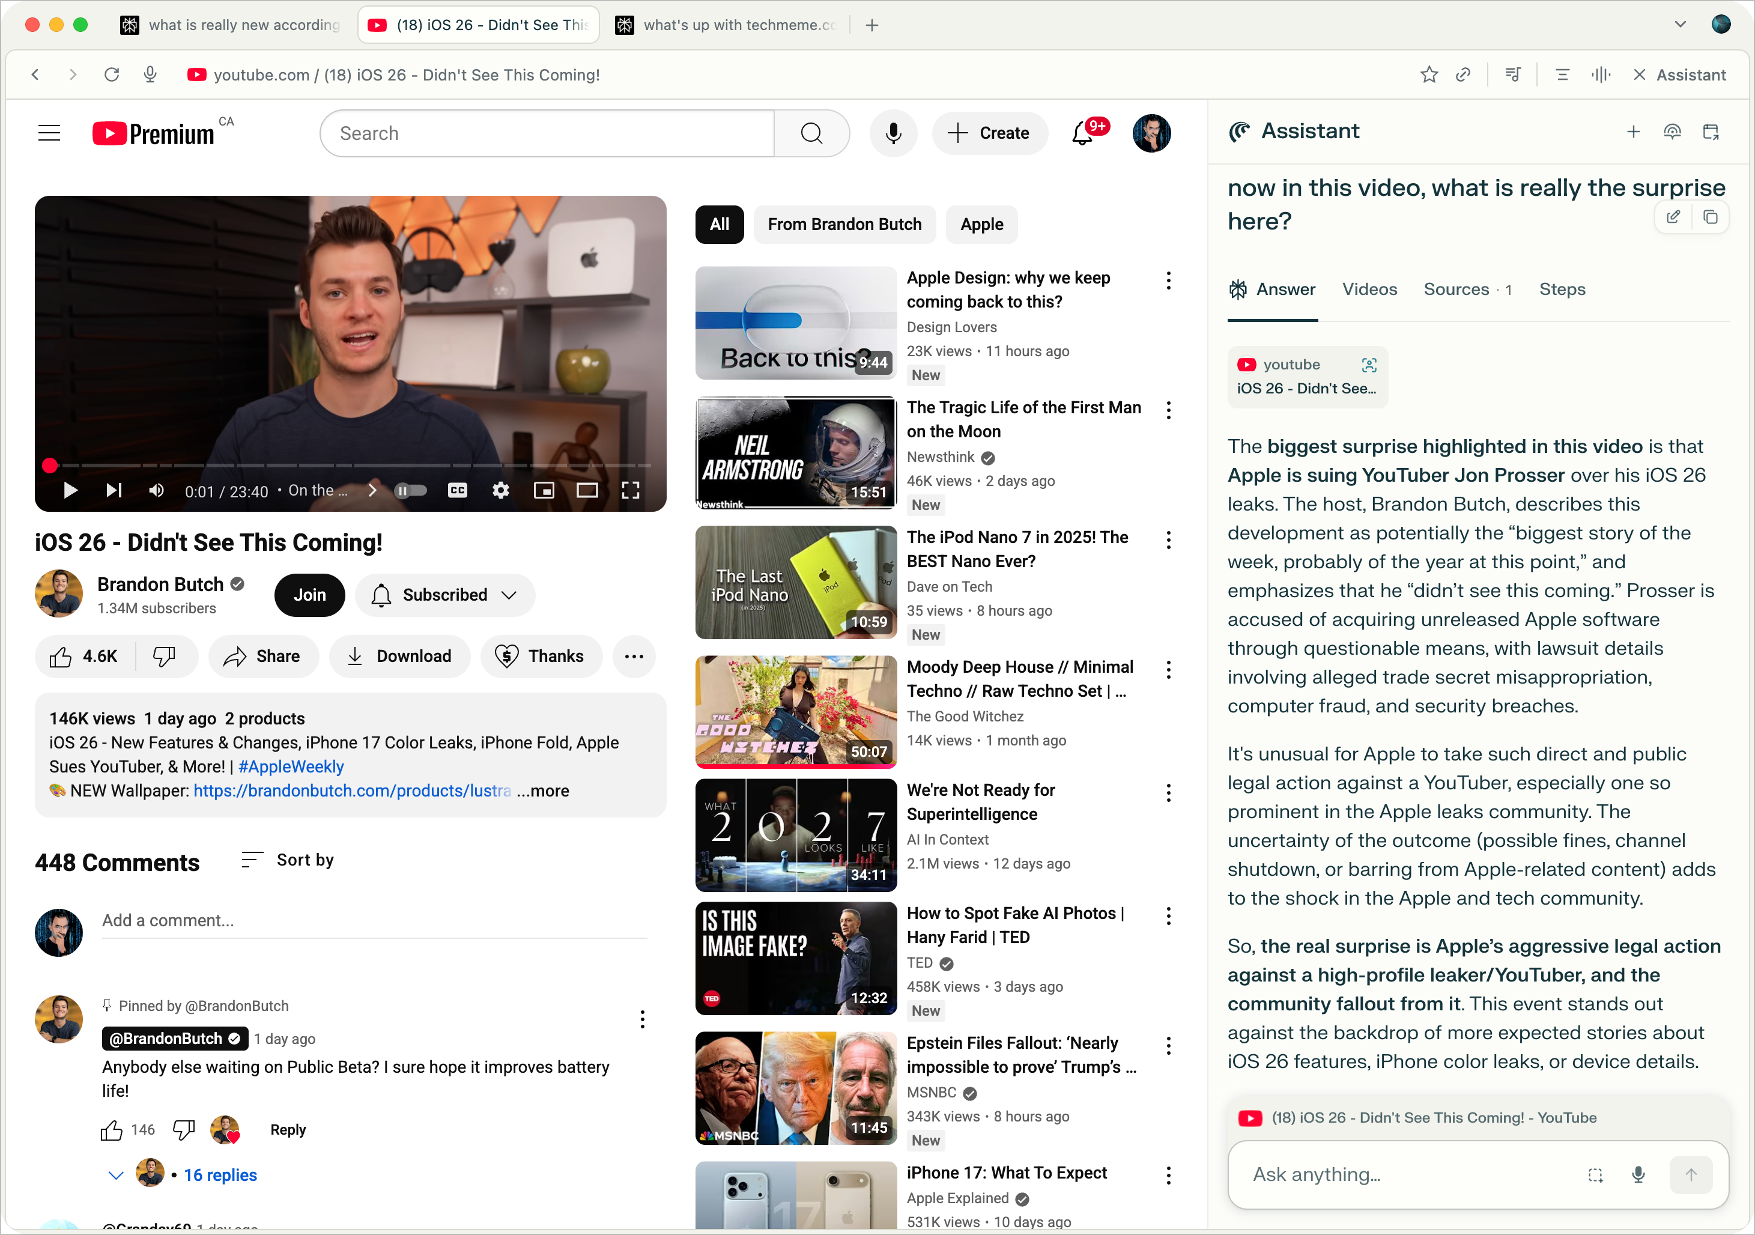
Task: Edit the Assistant query
Action: pyautogui.click(x=1673, y=217)
